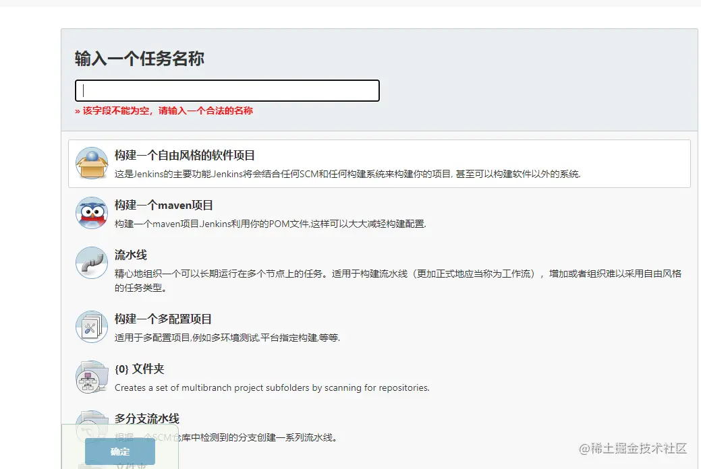
Task: Select the pipeline pipe icon
Action: click(92, 263)
